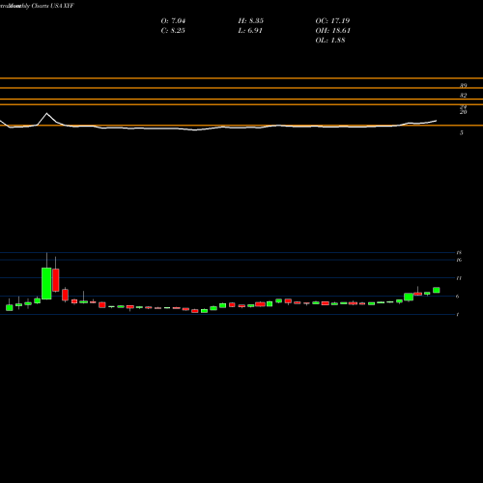Click the tallest green candlestick
The width and height of the screenshot is (483, 483).
pyautogui.click(x=46, y=283)
